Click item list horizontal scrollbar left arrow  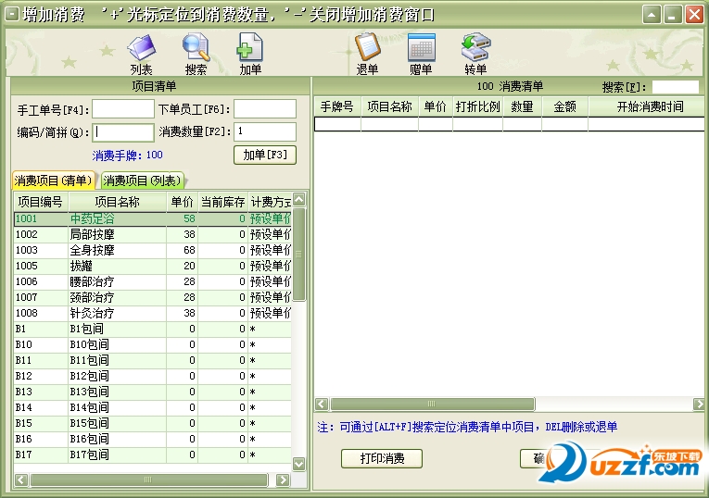pyautogui.click(x=21, y=479)
